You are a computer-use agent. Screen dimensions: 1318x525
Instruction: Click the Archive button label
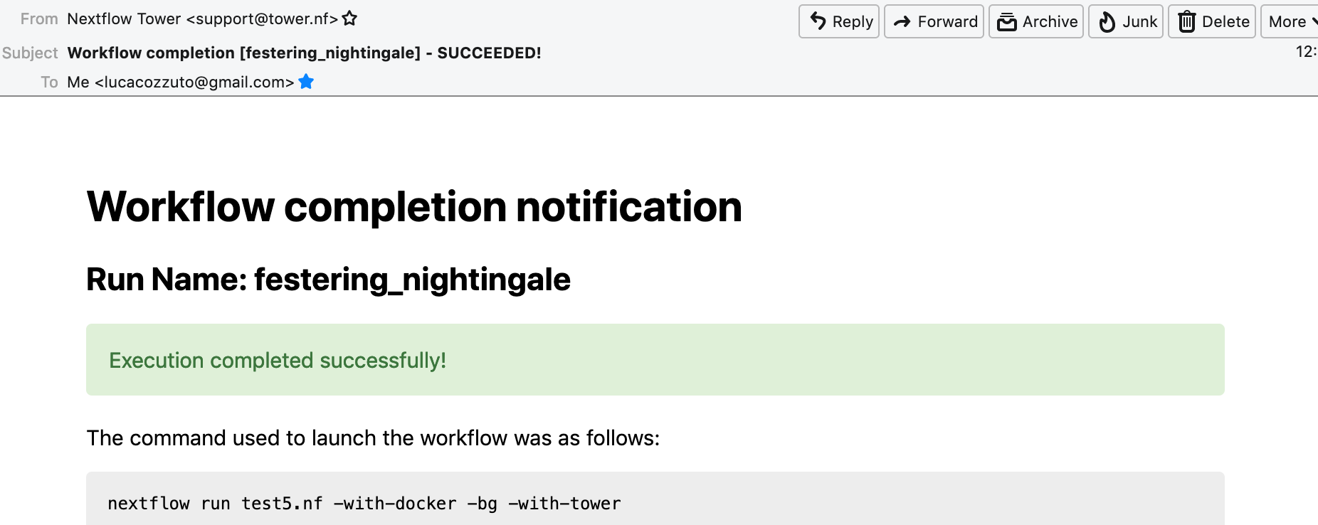coord(1050,22)
